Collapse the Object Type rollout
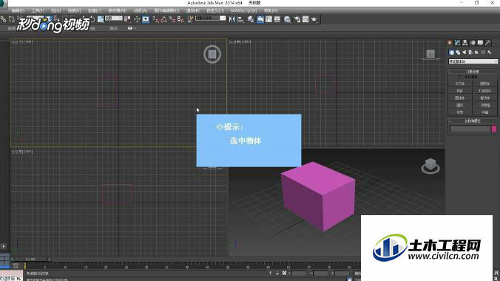 (x=473, y=72)
